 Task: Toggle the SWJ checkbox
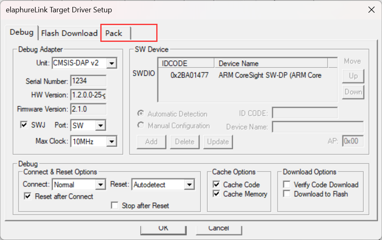(24, 125)
